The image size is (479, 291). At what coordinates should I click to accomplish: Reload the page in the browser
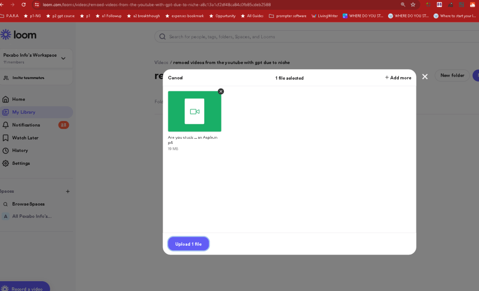[x=23, y=5]
